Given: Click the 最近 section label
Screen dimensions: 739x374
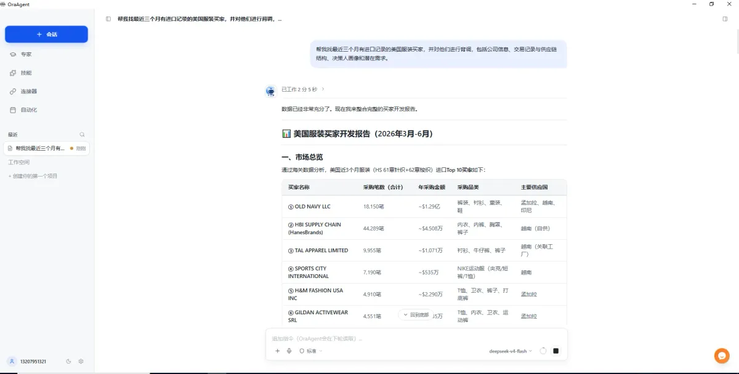Looking at the screenshot, I should point(13,134).
